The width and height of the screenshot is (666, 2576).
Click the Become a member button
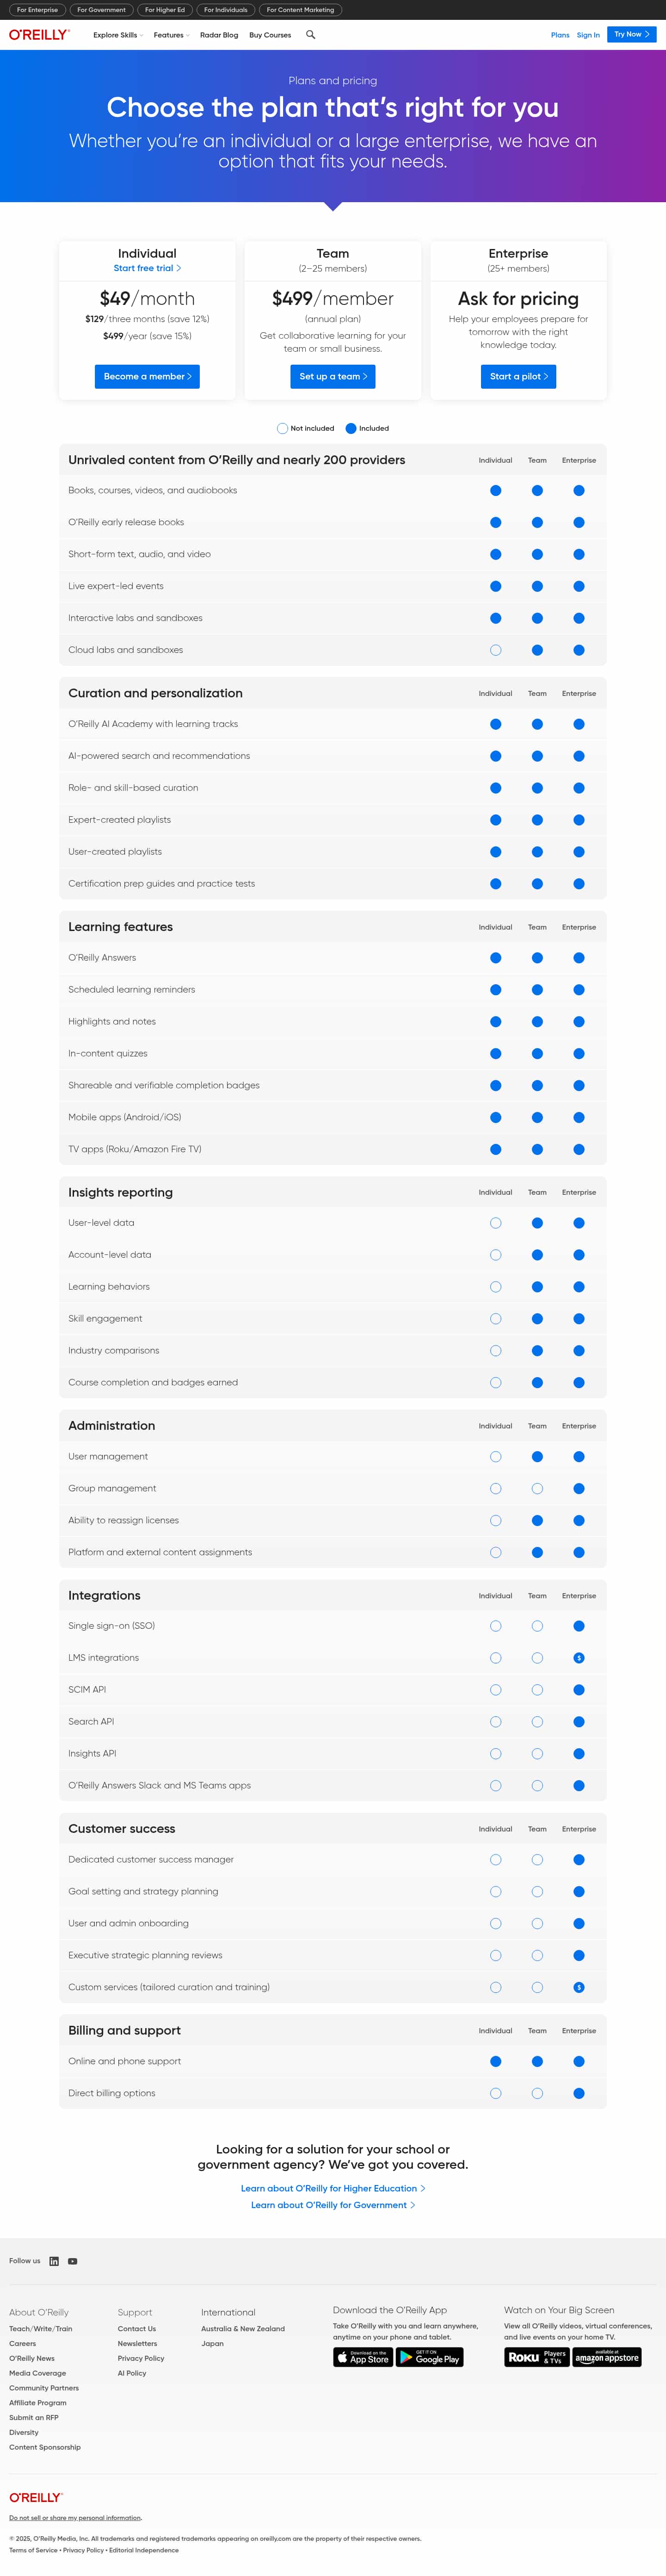point(147,376)
